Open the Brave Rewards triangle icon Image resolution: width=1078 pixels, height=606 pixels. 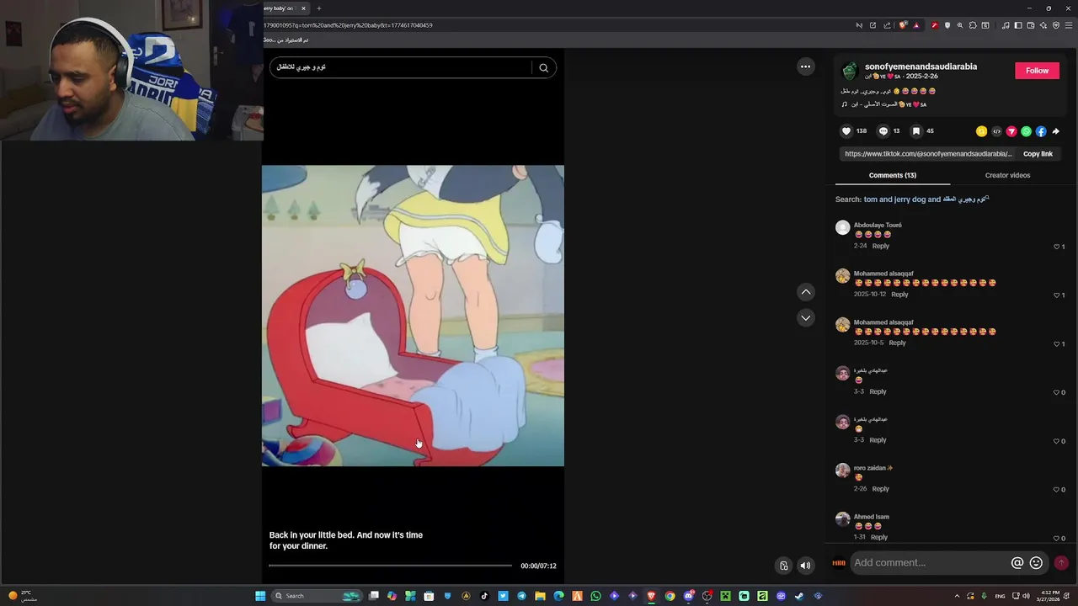click(917, 25)
